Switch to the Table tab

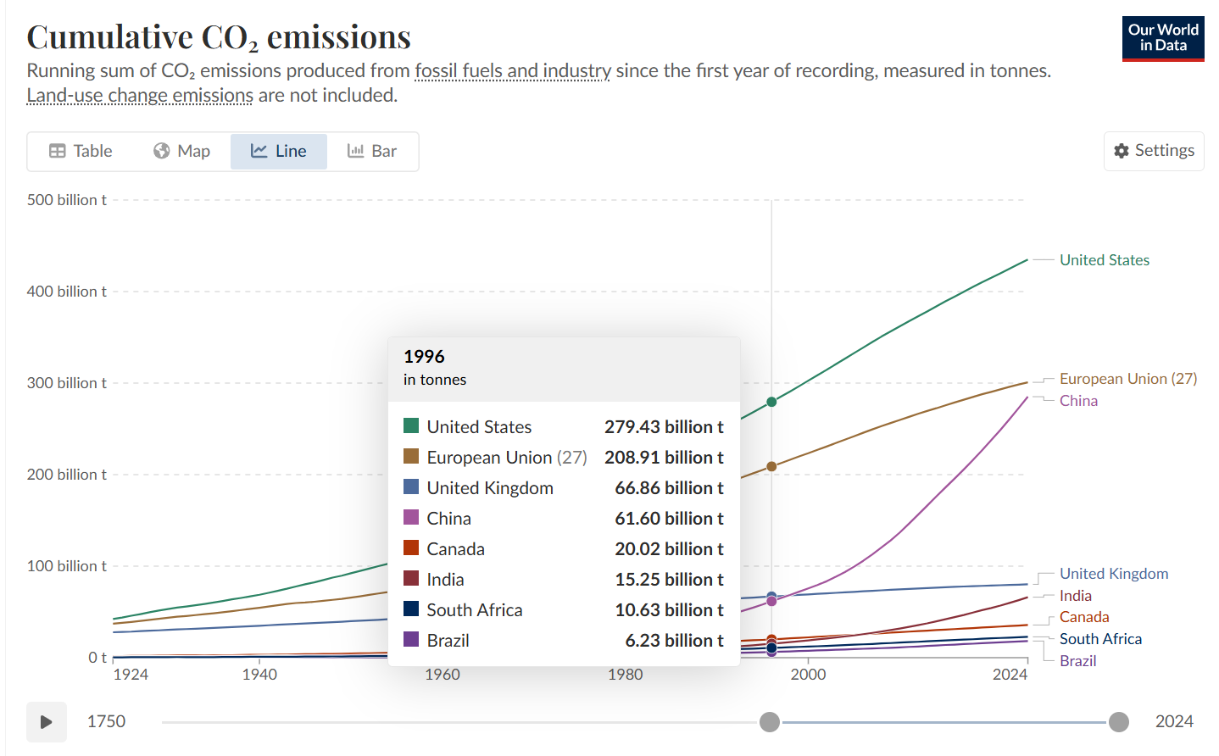81,152
